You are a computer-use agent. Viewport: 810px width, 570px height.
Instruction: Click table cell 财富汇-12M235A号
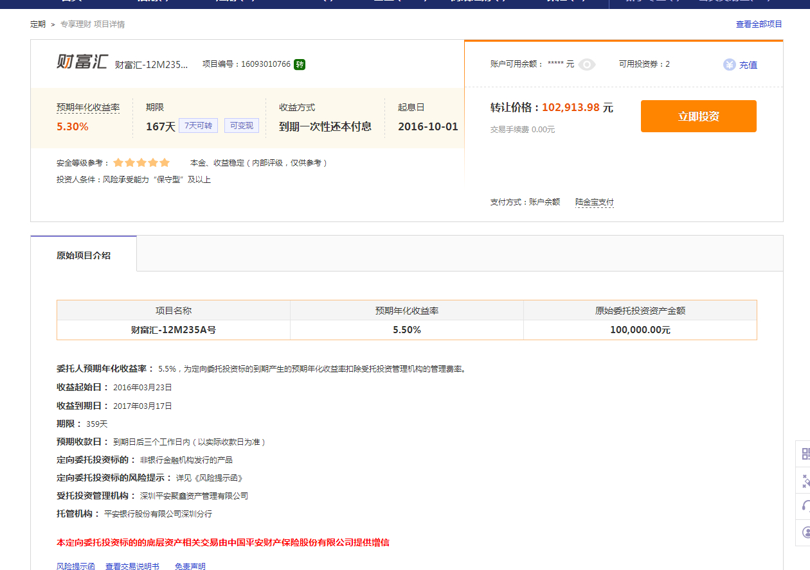point(174,330)
